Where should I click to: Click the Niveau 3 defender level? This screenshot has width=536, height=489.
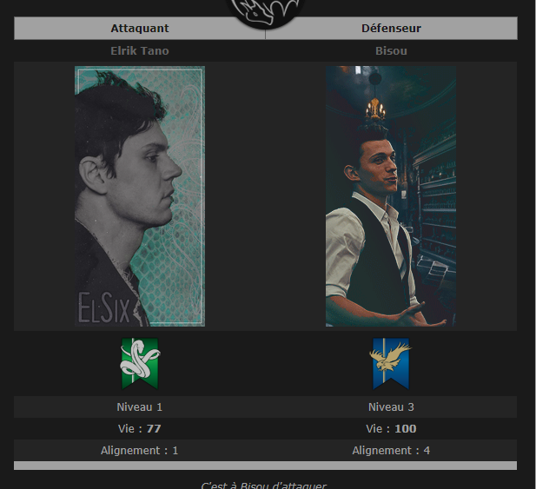[x=391, y=407]
